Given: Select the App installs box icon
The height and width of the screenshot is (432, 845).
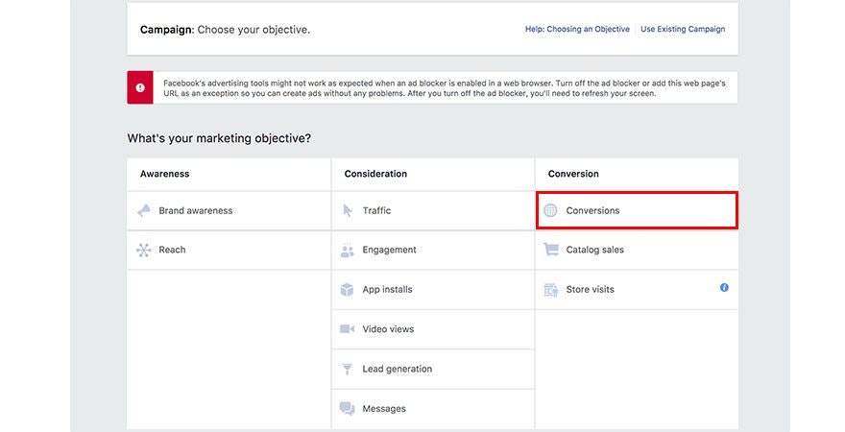Looking at the screenshot, I should (x=348, y=290).
